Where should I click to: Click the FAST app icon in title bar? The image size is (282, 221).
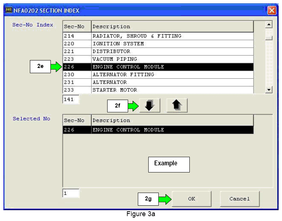9,10
